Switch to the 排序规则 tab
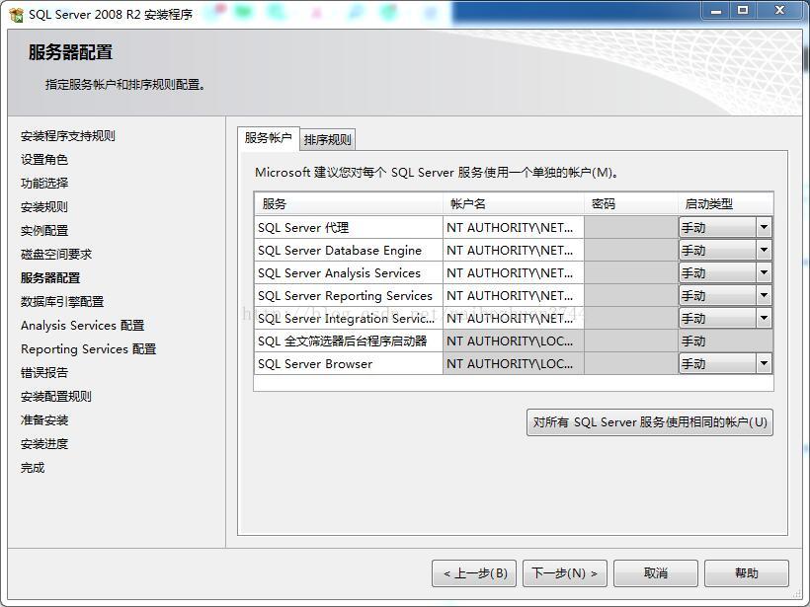 click(x=328, y=140)
